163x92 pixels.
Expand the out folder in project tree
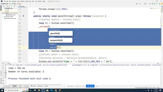click(4, 11)
